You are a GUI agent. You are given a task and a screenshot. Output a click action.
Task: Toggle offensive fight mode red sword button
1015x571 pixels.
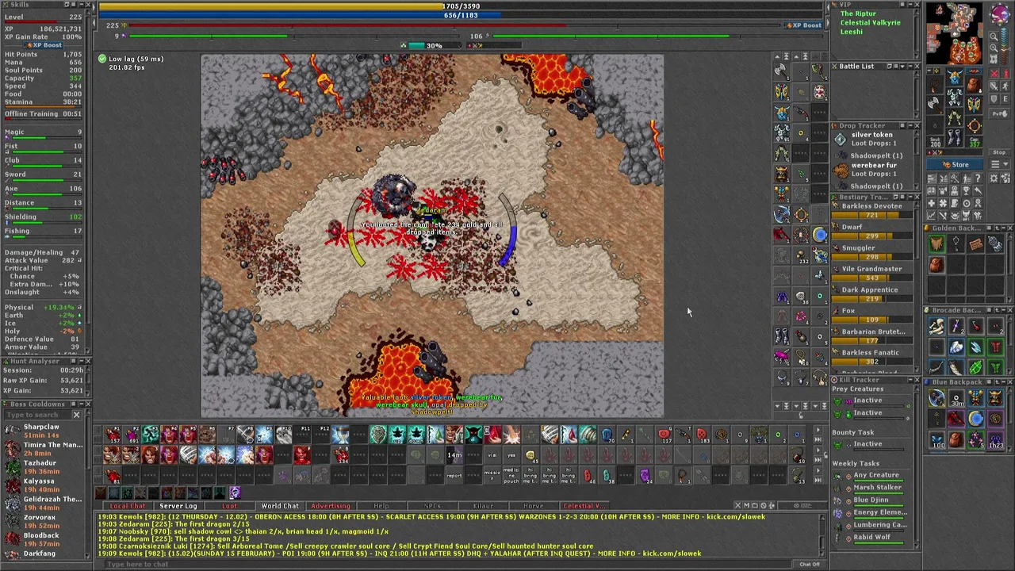[994, 74]
